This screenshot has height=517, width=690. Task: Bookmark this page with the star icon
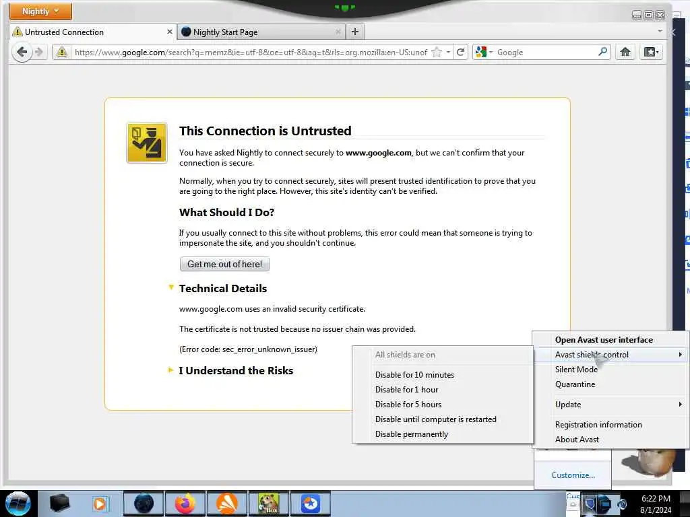coord(437,53)
